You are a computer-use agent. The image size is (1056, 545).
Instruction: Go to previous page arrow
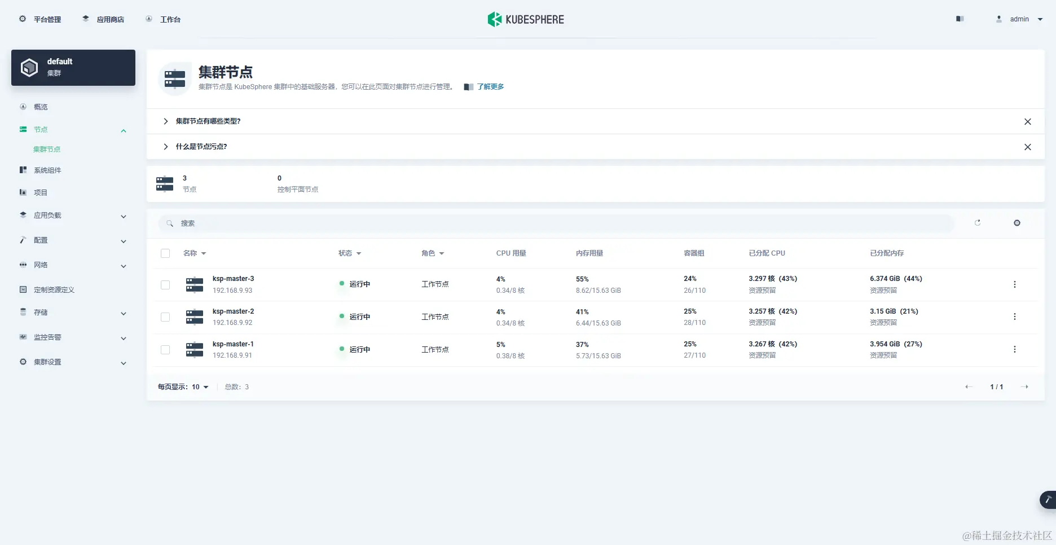click(969, 387)
